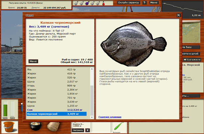204x134 pixels.
Task: Click 'Получено опыта: 4141935' text
Action: [x=24, y=3]
